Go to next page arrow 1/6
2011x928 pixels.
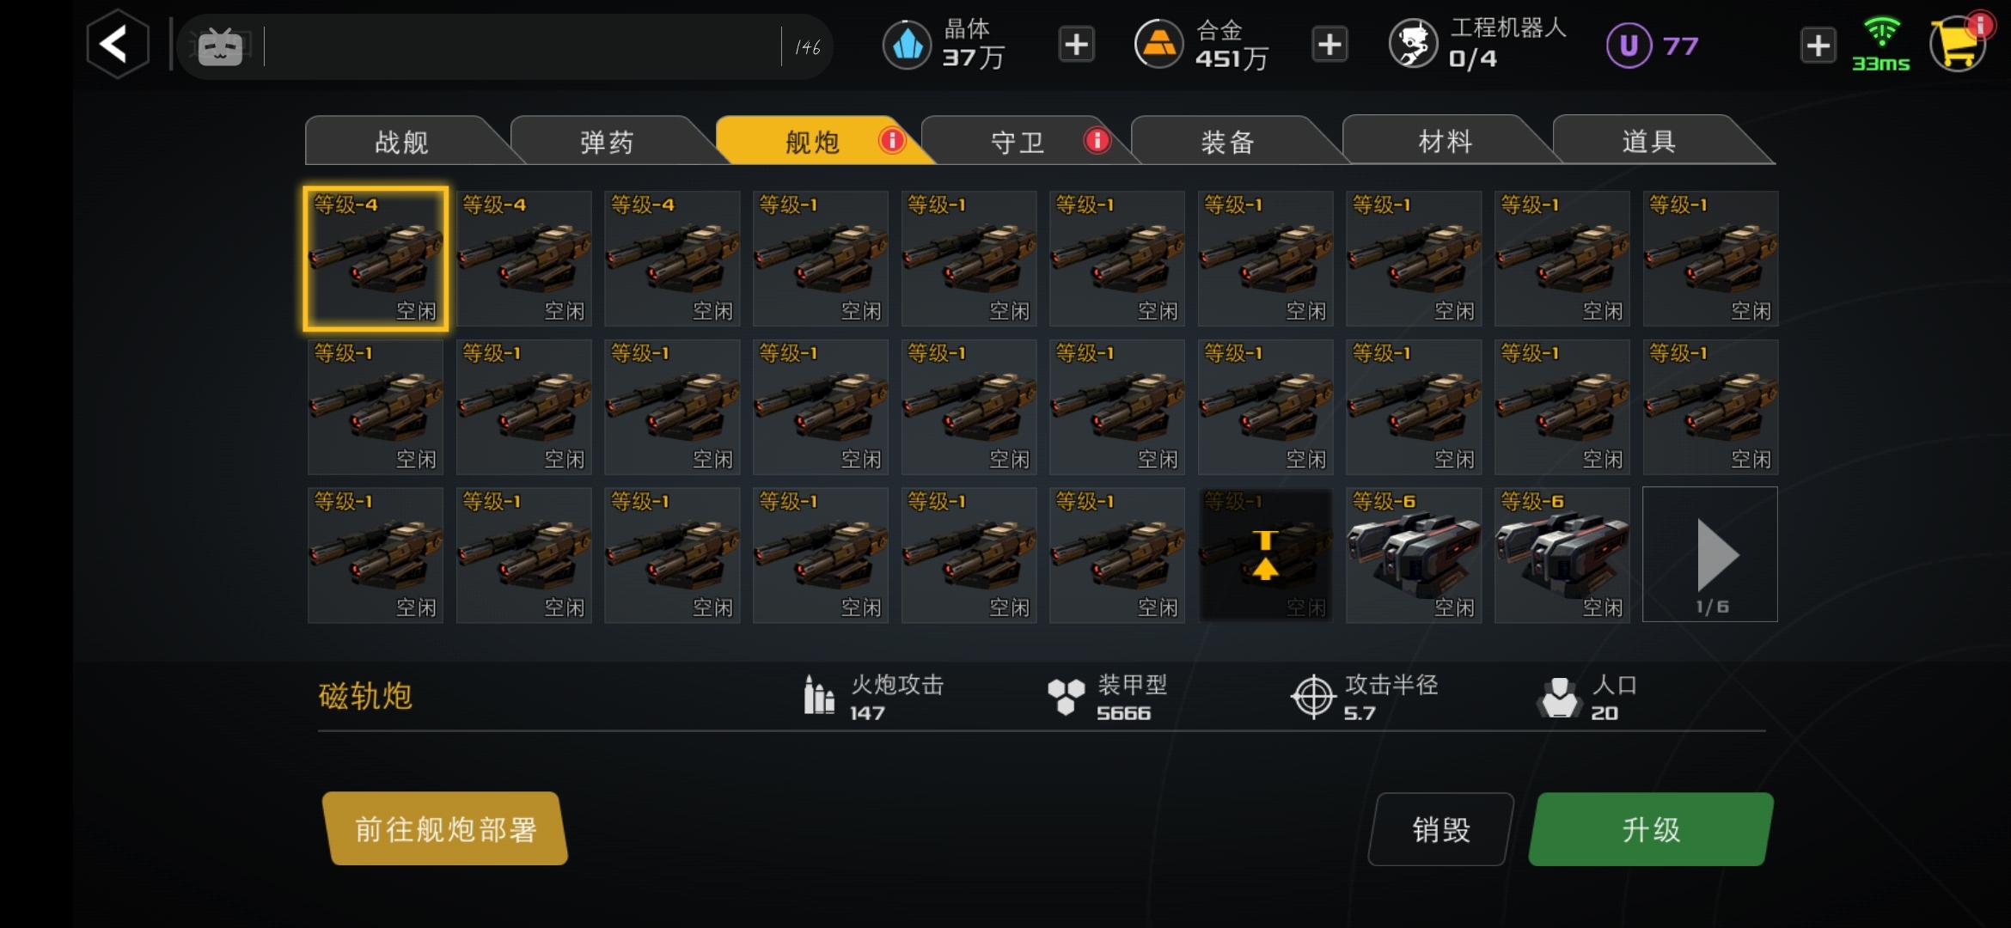click(1710, 554)
